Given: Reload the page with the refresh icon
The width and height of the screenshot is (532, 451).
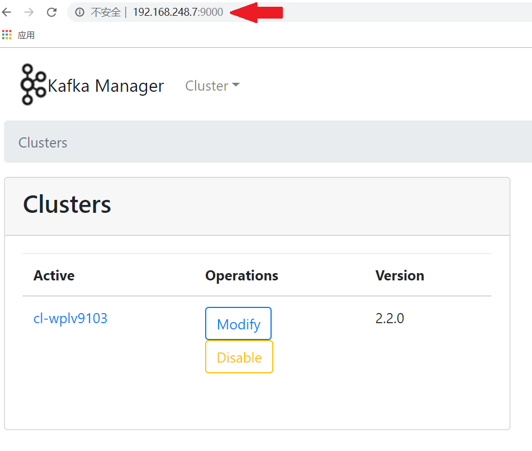Looking at the screenshot, I should [x=52, y=12].
